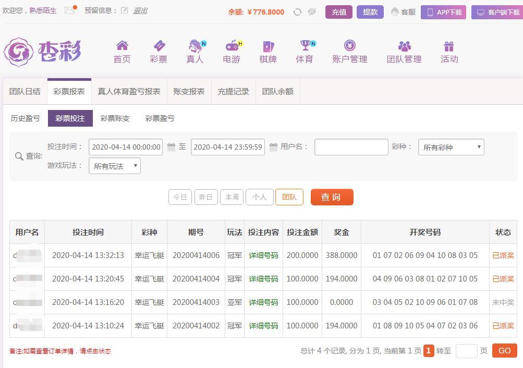Click the edit reserved info pencil icon

tap(125, 10)
